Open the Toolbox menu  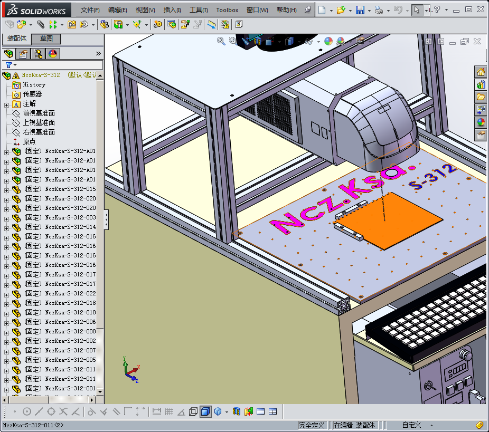pyautogui.click(x=227, y=10)
